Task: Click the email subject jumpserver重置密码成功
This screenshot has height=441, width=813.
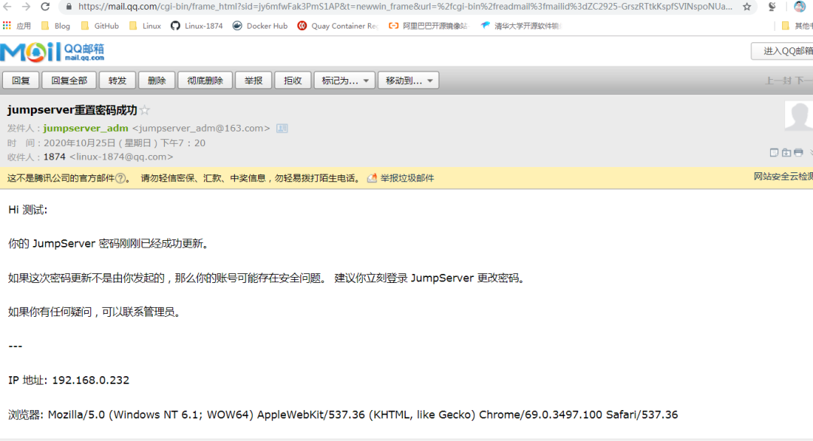Action: coord(72,110)
